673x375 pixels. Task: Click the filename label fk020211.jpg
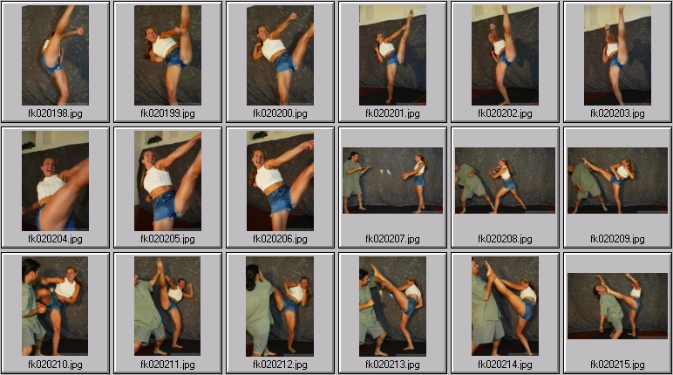[x=168, y=365]
